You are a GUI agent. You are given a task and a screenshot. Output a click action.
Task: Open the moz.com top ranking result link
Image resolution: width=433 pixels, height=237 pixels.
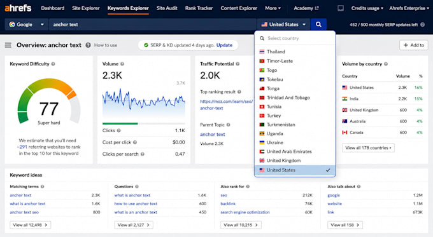point(226,105)
